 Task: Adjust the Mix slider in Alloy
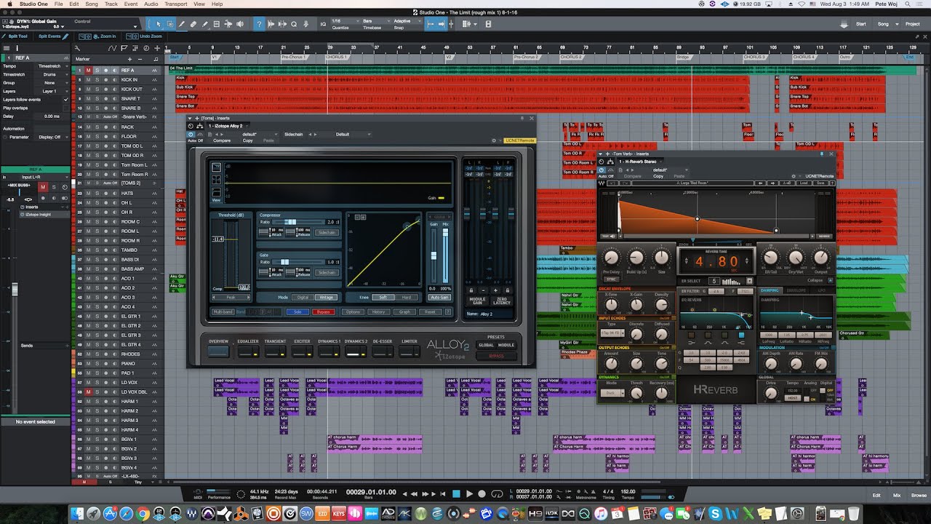point(444,255)
